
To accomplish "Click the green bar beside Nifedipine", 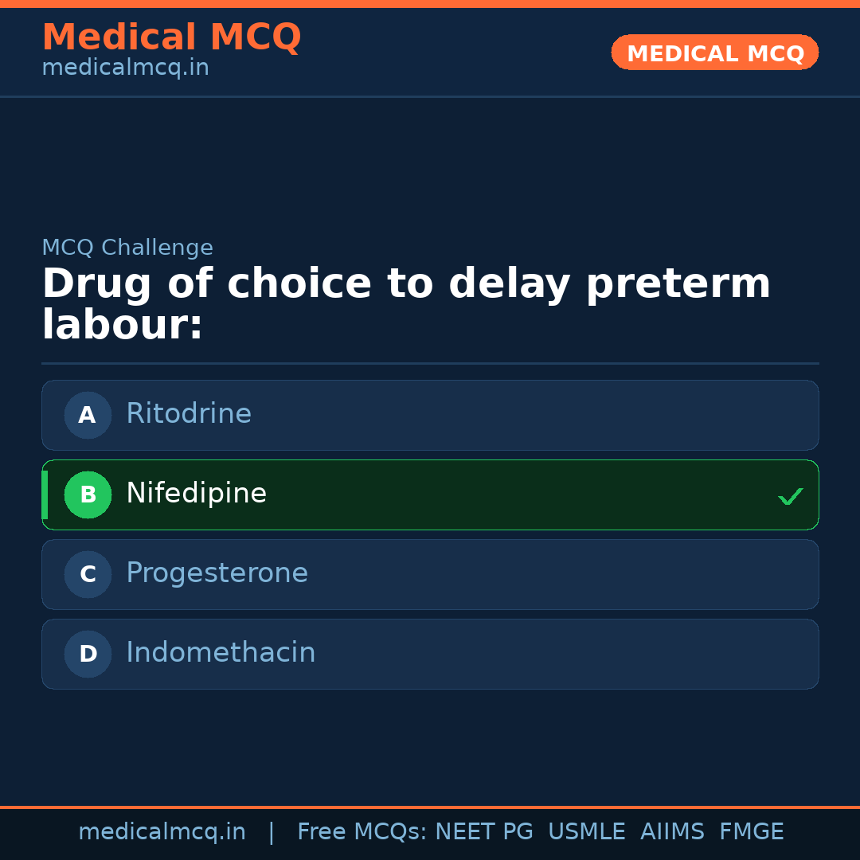I will coord(45,494).
